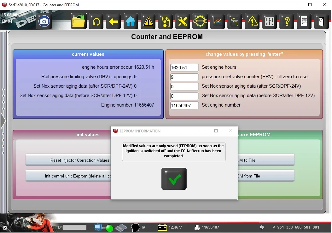Click the sliders adjustment panel icon
Image resolution: width=332 pixels, height=233 pixels.
pyautogui.click(x=270, y=21)
